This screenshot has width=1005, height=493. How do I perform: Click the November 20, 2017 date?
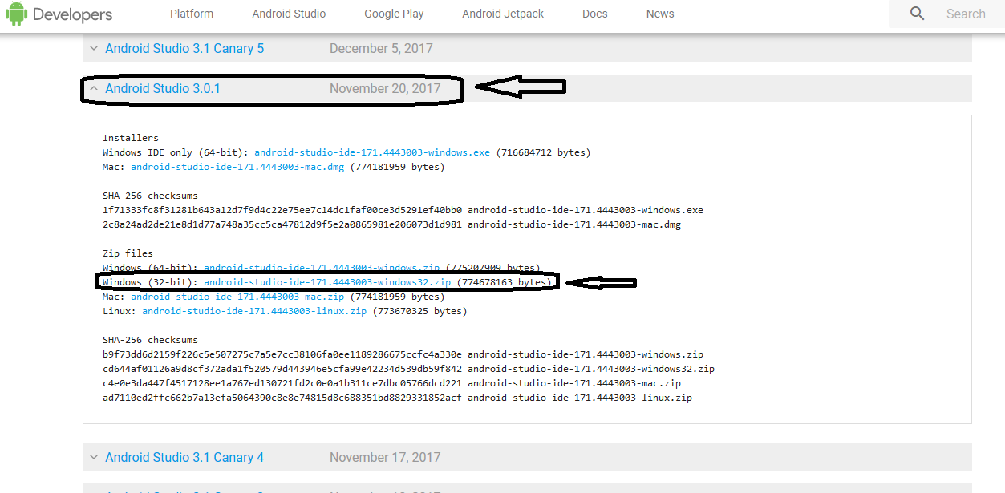(385, 89)
